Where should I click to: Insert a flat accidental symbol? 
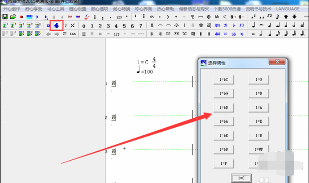pyautogui.click(x=234, y=25)
